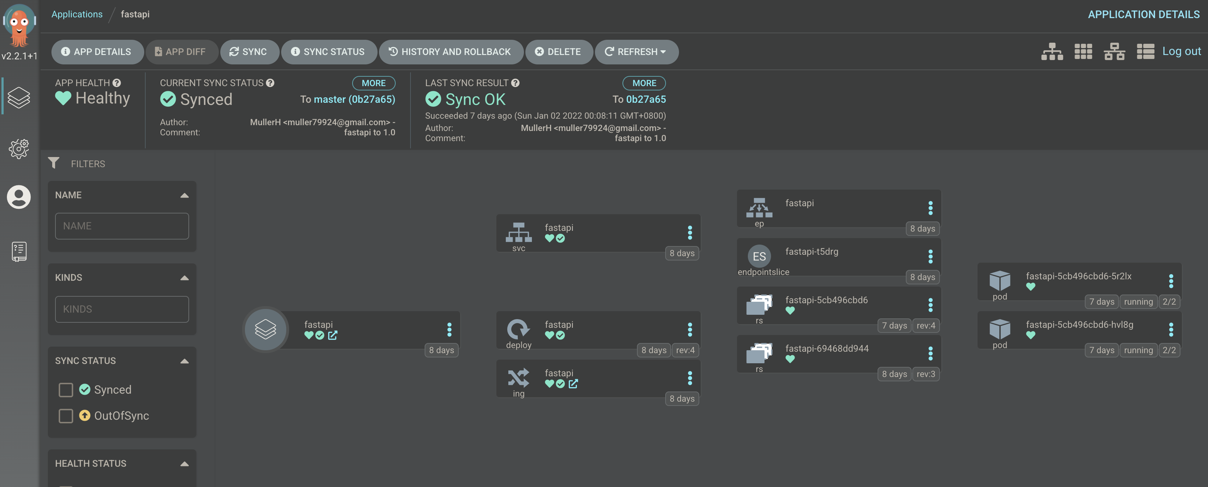Open Settings gear icon in sidebar
The image size is (1208, 487).
point(19,148)
